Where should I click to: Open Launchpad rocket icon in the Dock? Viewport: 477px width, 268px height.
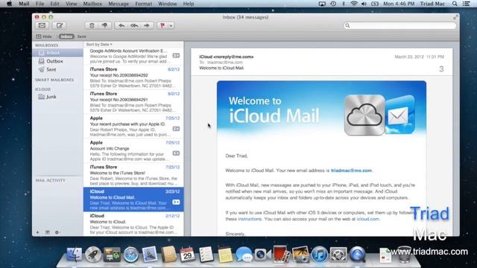[x=93, y=255]
